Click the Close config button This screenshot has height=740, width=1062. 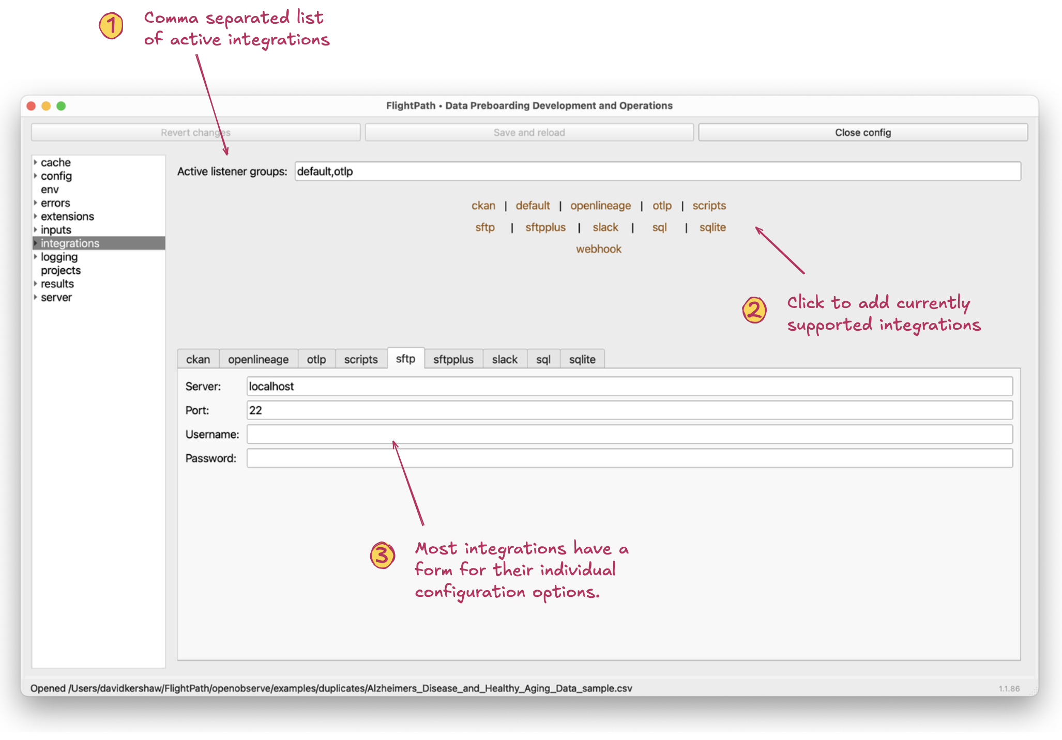[862, 132]
